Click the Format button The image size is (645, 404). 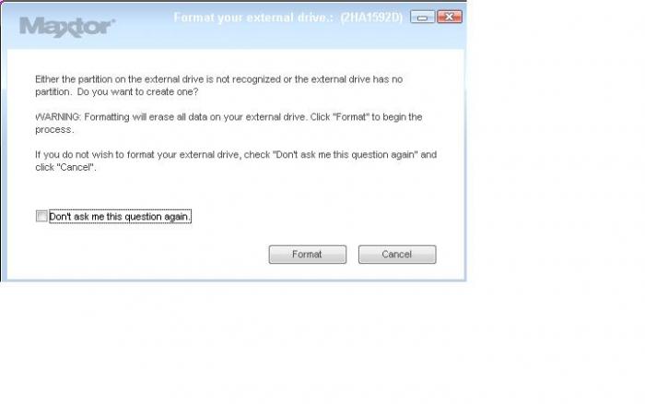[x=307, y=254]
